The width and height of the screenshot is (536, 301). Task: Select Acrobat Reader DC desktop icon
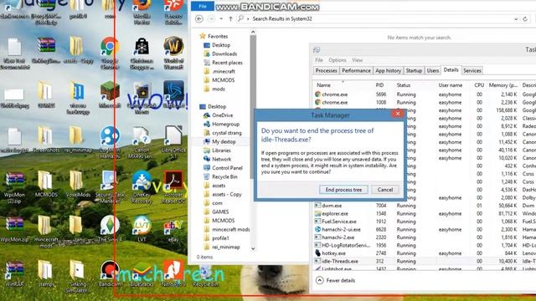[173, 187]
